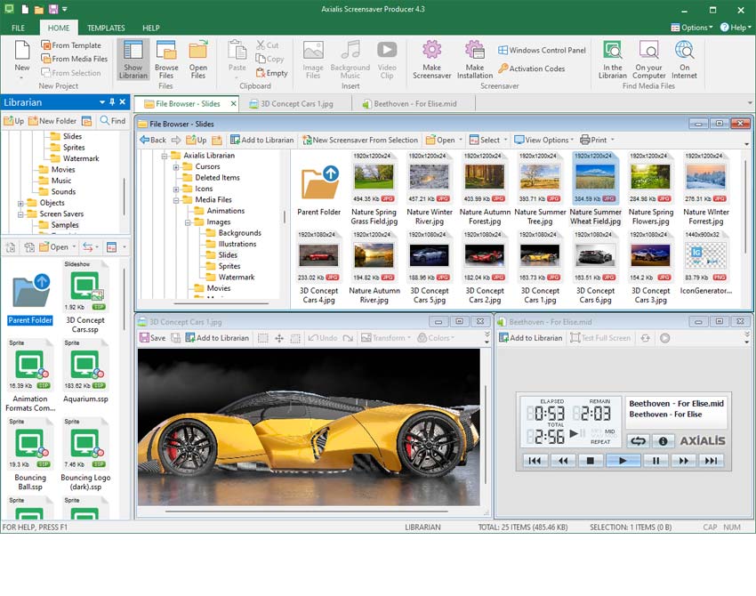The image size is (756, 596).
Task: Pause the Beethoven playback
Action: pyautogui.click(x=655, y=461)
